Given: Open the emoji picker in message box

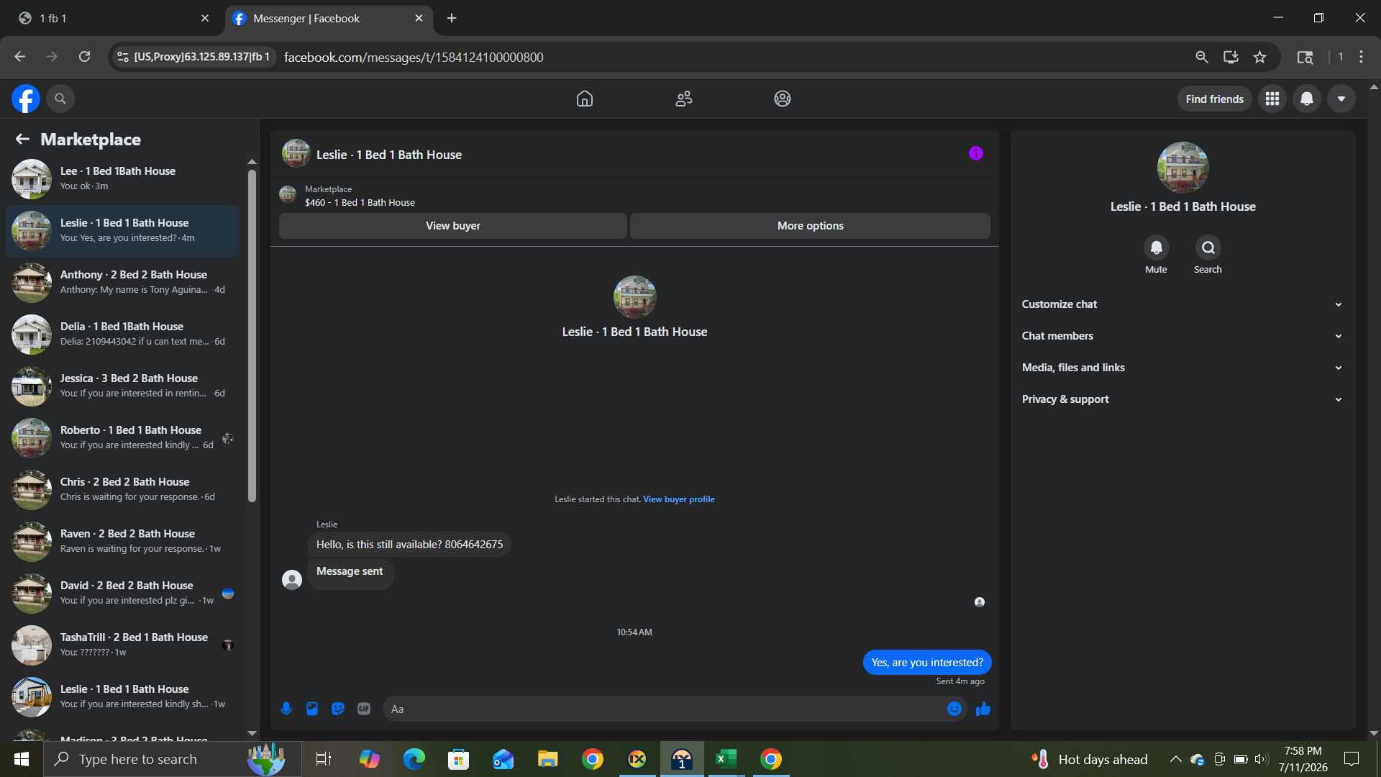Looking at the screenshot, I should pos(954,709).
